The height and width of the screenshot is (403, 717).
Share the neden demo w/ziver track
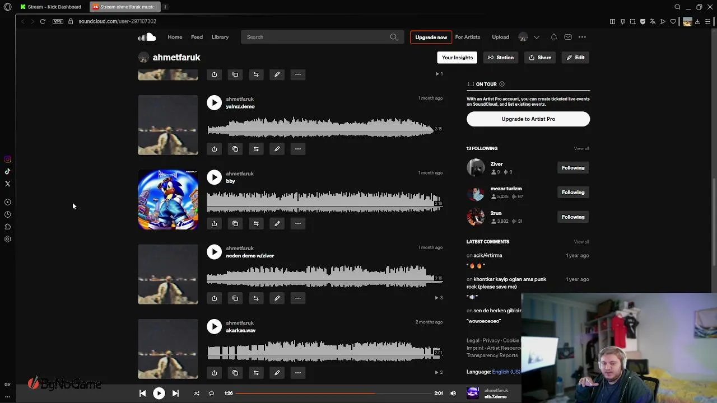(214, 298)
